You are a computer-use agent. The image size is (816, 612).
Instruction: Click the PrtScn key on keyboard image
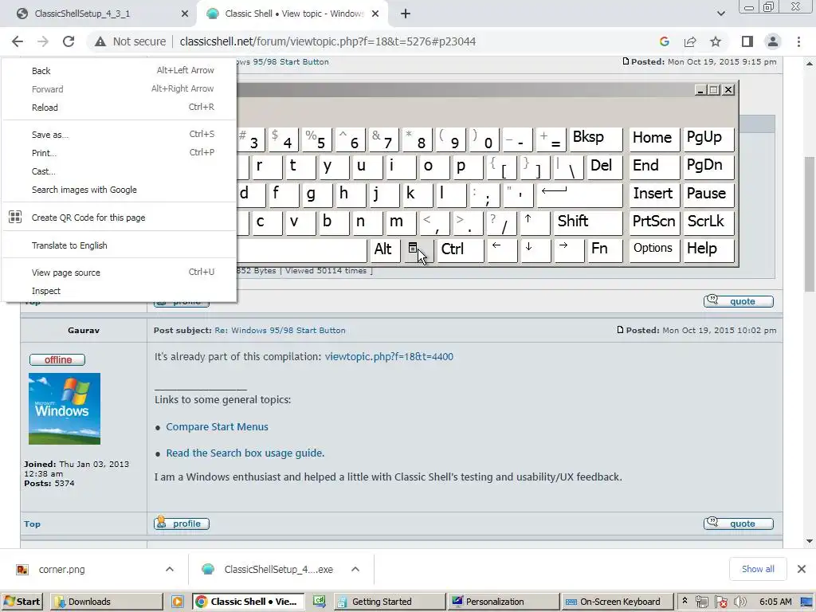pos(653,222)
